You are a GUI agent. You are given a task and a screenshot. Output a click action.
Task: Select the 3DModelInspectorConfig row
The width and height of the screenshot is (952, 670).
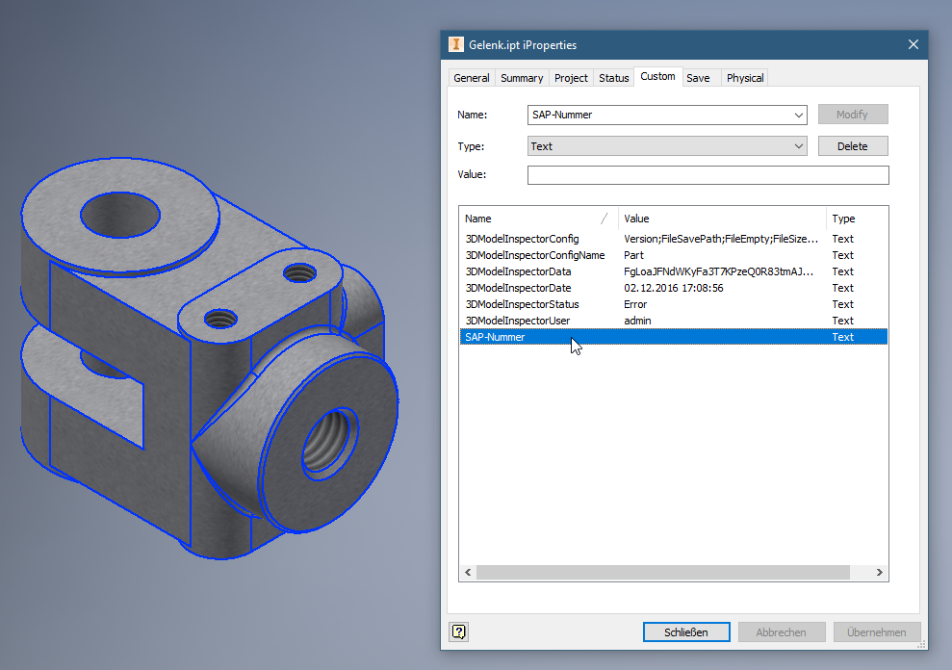pos(673,239)
